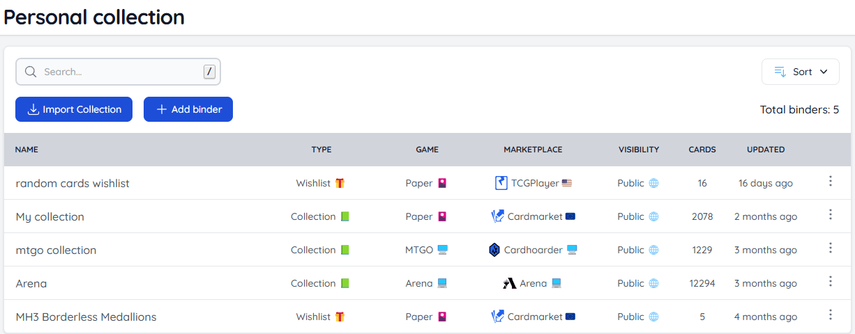This screenshot has height=334, width=855.
Task: Click the magnifier icon in search box
Action: pyautogui.click(x=31, y=72)
